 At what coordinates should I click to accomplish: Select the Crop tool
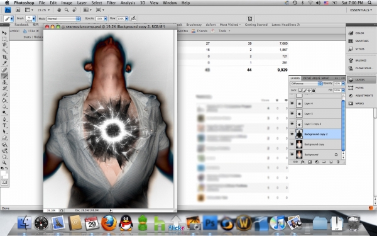pos(4,57)
